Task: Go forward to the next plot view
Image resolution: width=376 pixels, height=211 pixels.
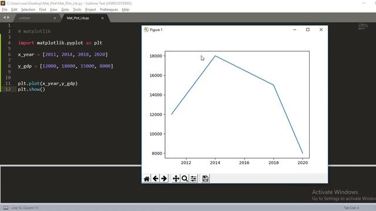Action: click(x=164, y=178)
